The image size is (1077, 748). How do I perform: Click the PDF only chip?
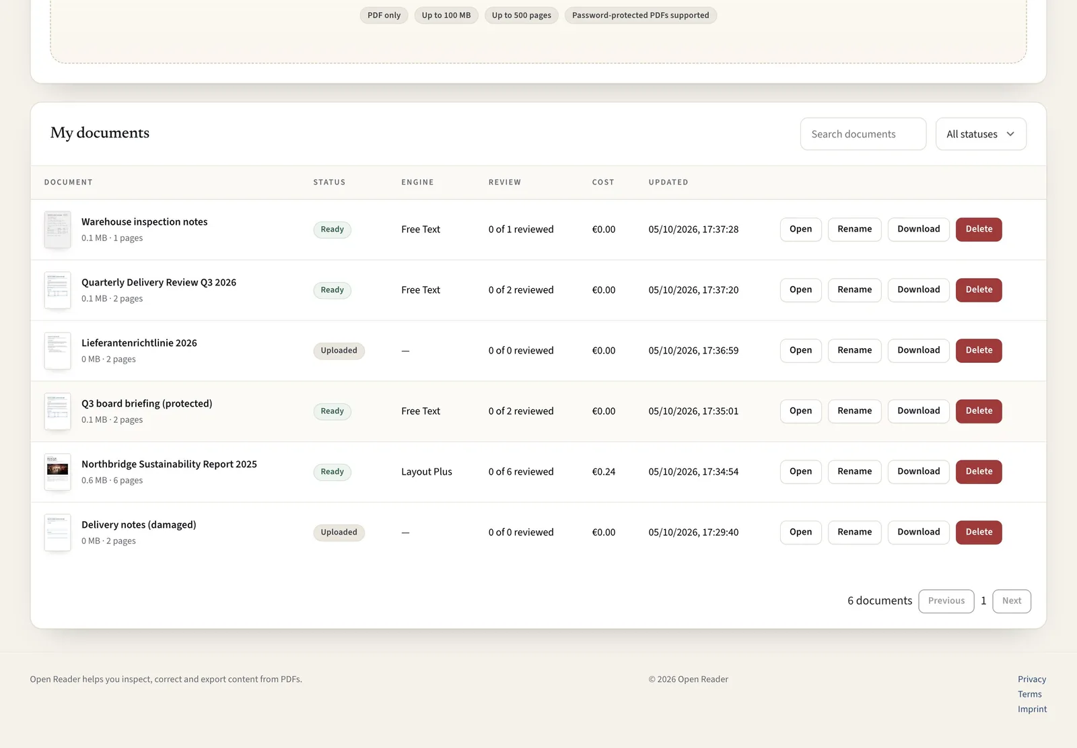384,15
